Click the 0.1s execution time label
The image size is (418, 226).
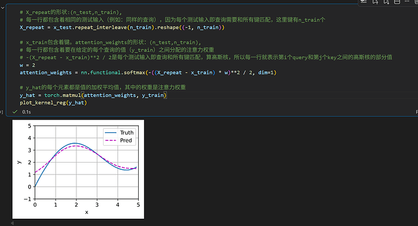click(x=27, y=112)
